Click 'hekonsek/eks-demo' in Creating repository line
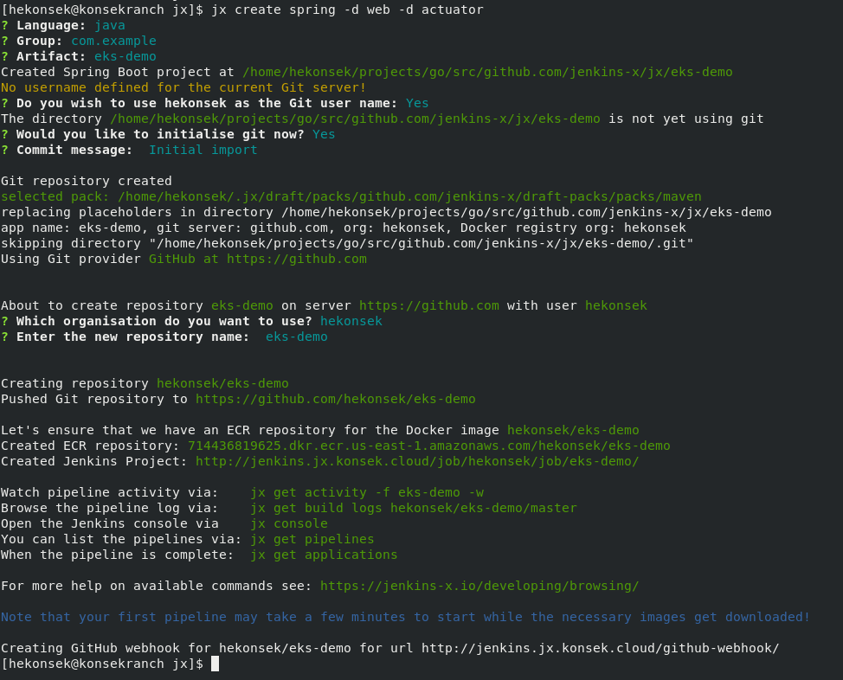843x680 pixels. tap(222, 384)
